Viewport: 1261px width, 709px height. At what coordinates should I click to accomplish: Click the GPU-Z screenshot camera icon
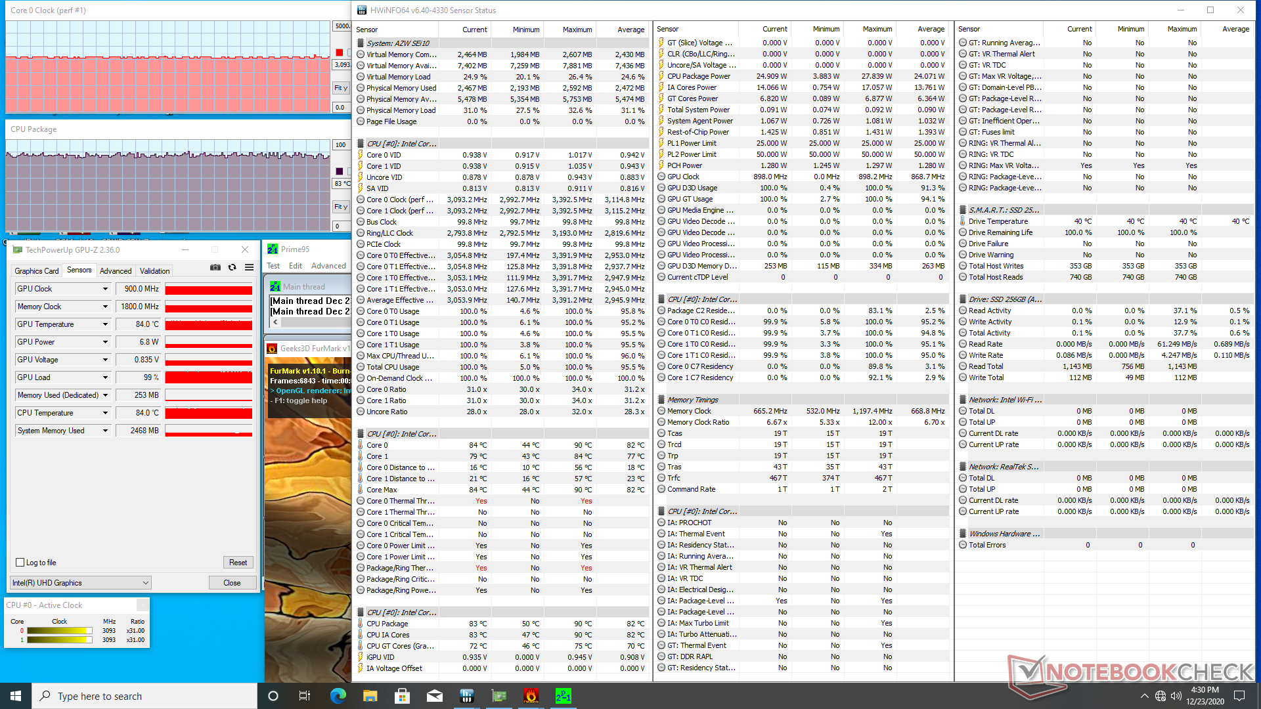(215, 267)
